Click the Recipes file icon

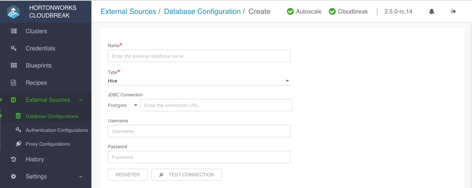14,83
